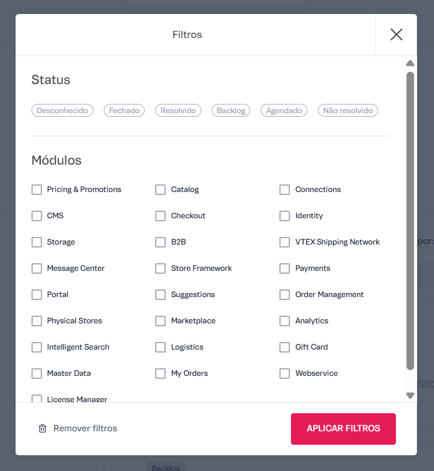The height and width of the screenshot is (471, 434).
Task: Enable the VTEX Shipping Network filter
Action: pyautogui.click(x=284, y=242)
